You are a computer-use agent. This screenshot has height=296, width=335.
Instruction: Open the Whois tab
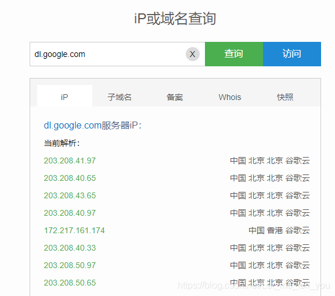point(230,97)
